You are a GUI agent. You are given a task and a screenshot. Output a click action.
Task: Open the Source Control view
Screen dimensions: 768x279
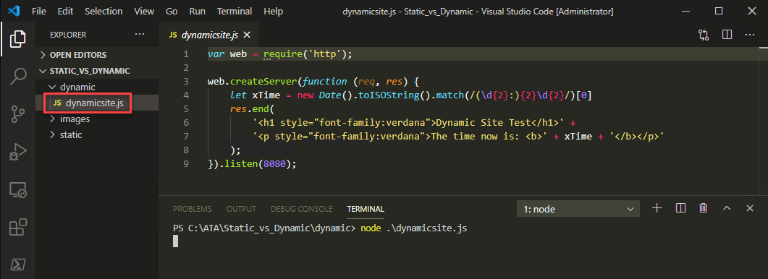click(x=17, y=113)
